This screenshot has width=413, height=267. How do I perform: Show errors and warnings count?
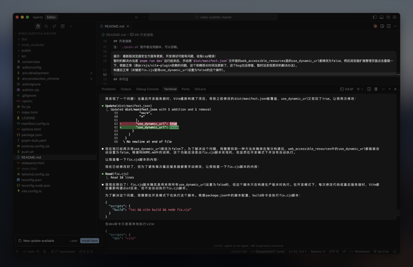click(x=86, y=251)
